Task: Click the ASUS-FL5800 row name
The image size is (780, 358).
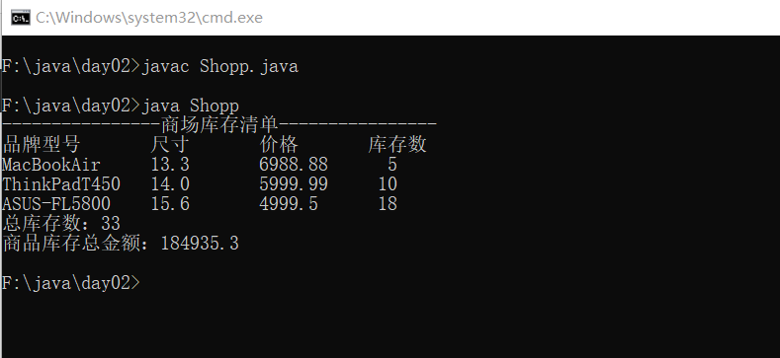Action: click(x=56, y=204)
